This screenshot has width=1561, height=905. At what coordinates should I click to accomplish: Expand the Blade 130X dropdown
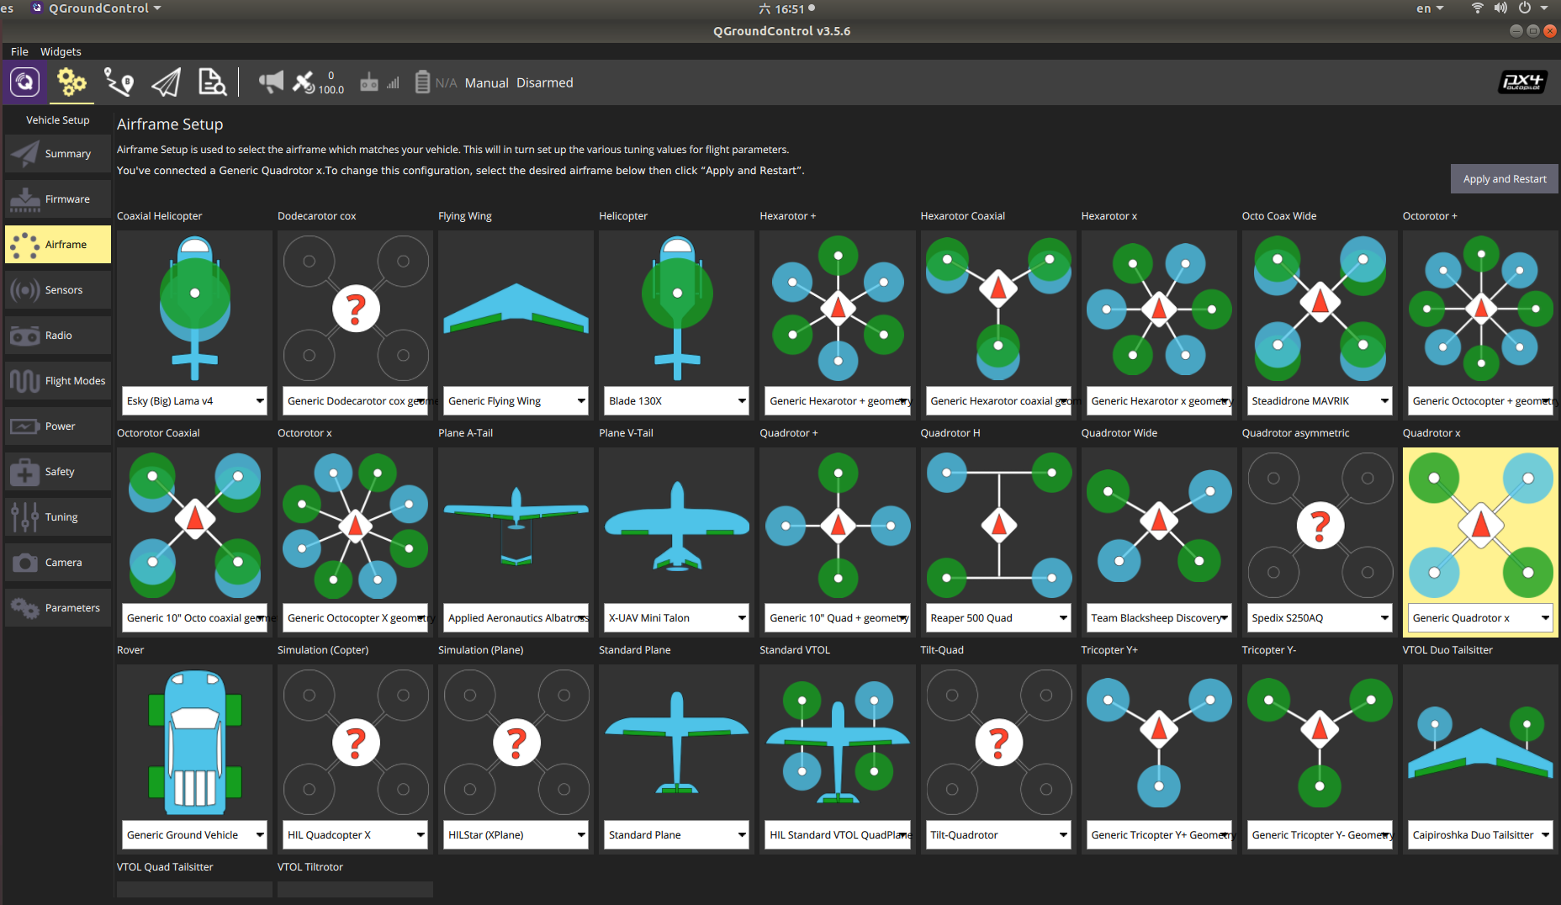click(677, 400)
